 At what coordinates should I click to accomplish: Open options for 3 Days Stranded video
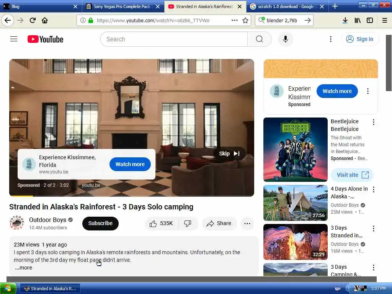coord(374,229)
